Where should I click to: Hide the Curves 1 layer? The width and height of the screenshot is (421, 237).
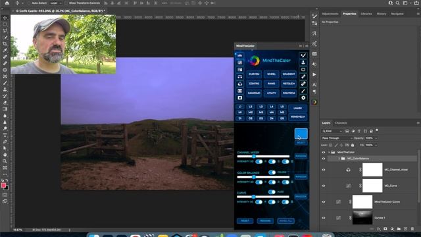click(324, 218)
